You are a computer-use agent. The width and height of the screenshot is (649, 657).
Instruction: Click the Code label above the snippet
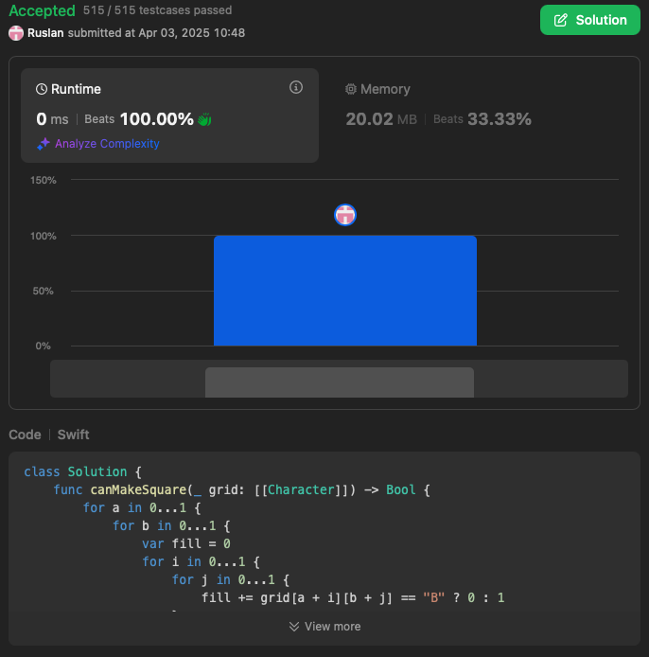click(x=25, y=435)
